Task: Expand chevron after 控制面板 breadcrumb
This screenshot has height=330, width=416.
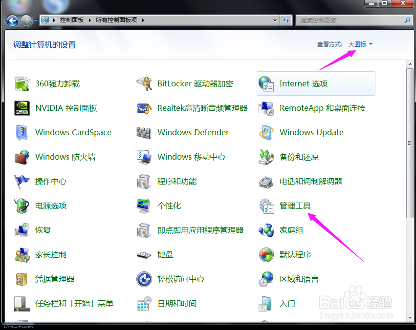Action: click(89, 20)
